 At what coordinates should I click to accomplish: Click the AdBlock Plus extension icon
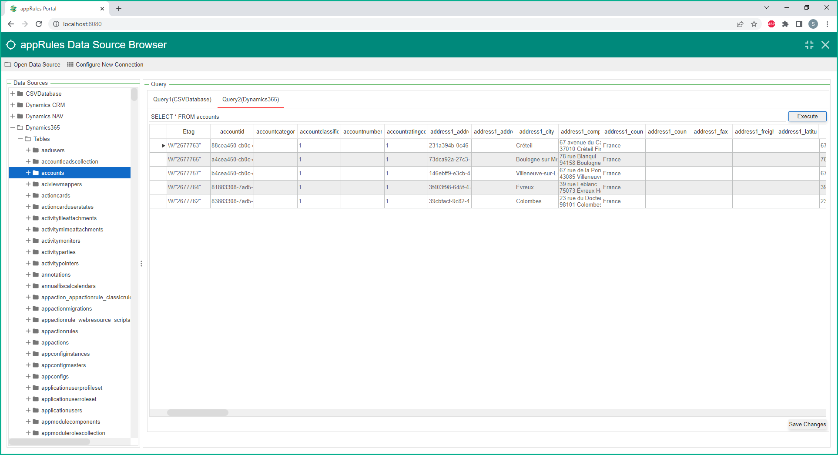(771, 24)
